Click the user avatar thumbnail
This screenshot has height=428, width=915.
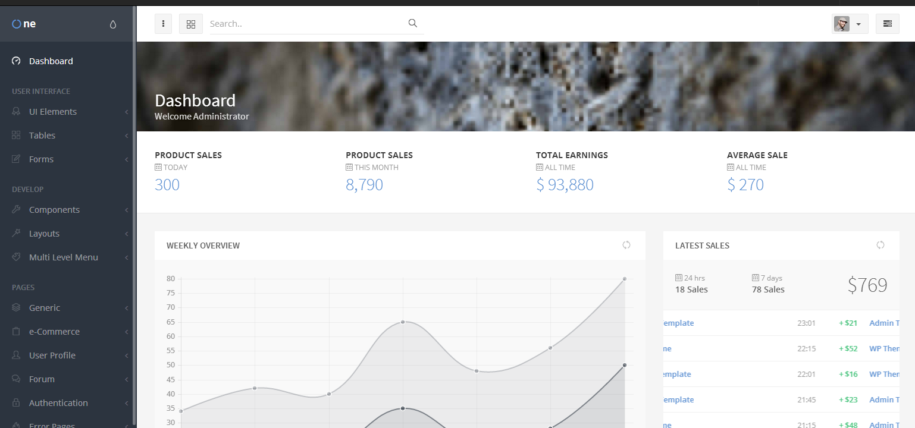click(842, 24)
